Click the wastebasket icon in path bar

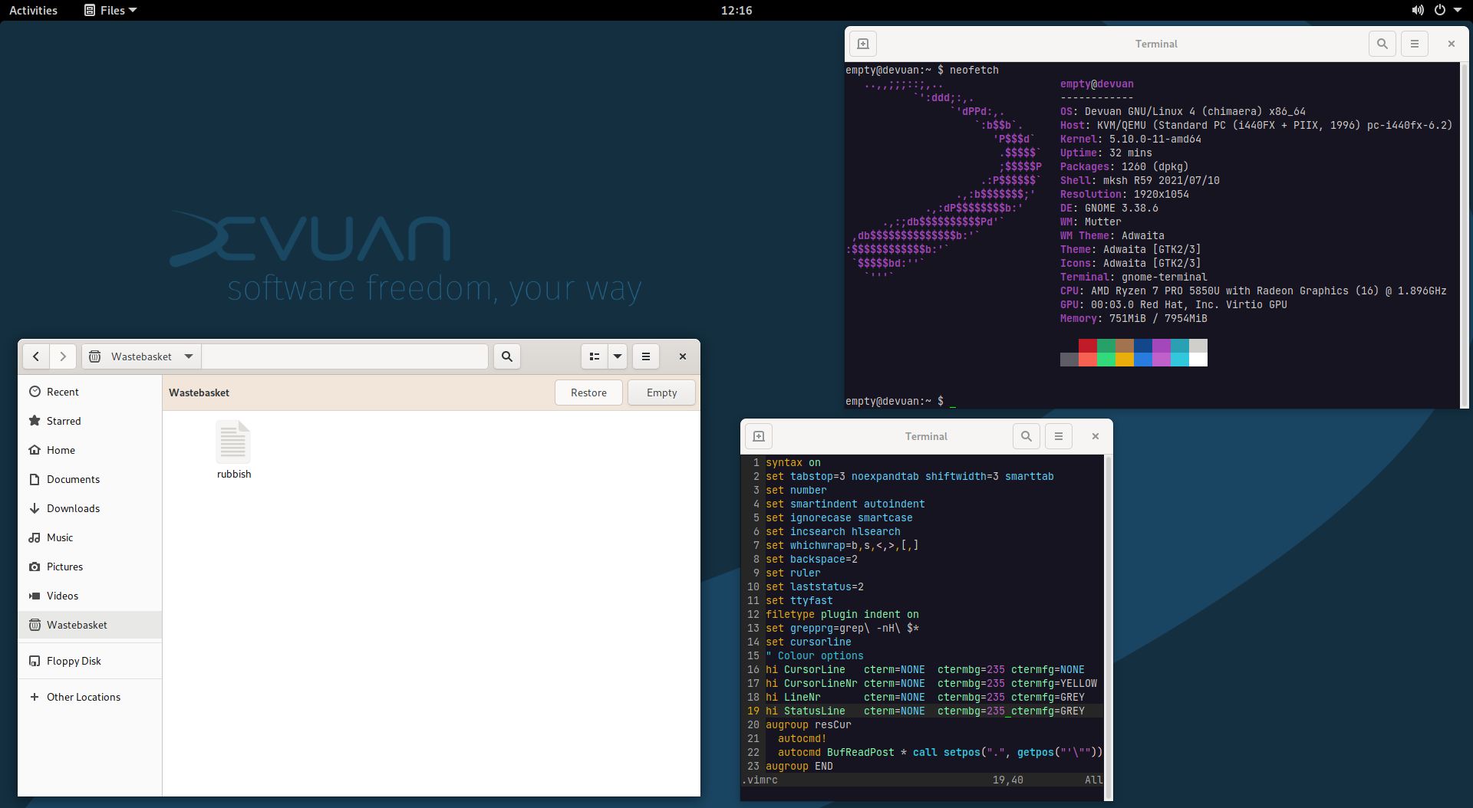point(95,356)
